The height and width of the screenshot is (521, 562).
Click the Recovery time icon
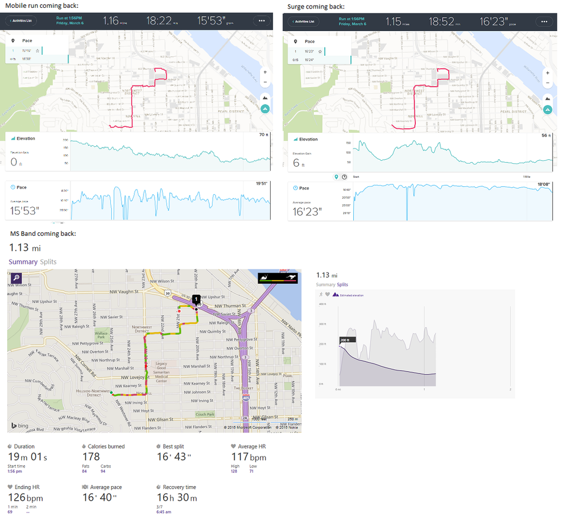tap(159, 487)
